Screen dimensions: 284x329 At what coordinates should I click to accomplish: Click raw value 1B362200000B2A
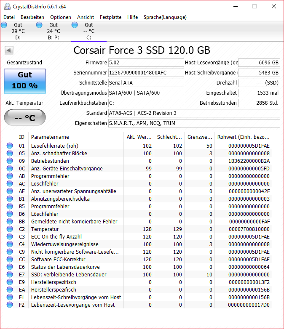coord(249,161)
